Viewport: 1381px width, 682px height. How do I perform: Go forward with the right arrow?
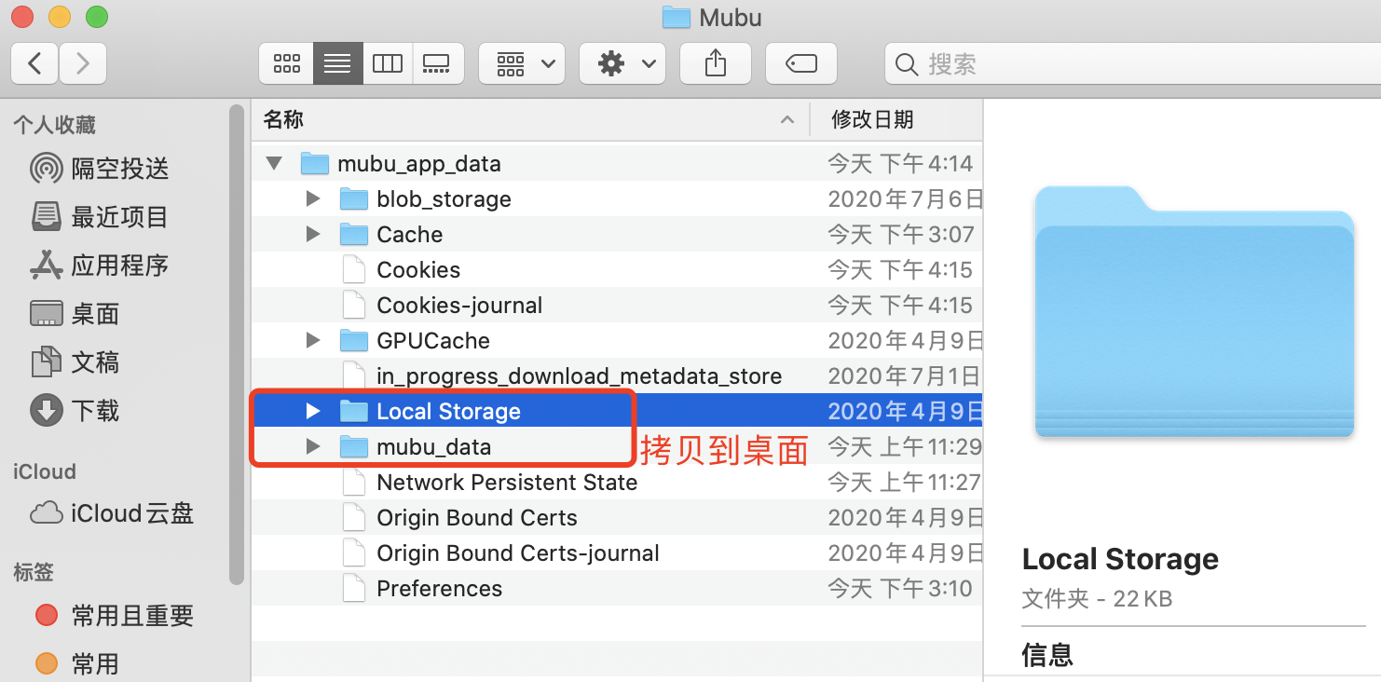tap(83, 63)
